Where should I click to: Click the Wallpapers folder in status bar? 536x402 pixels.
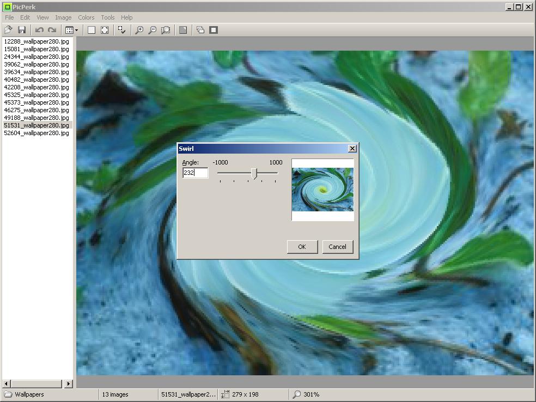(24, 394)
